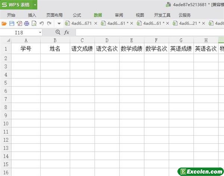Click cell containing 学号
Viewport: 224px width, 176px height.
(x=26, y=49)
